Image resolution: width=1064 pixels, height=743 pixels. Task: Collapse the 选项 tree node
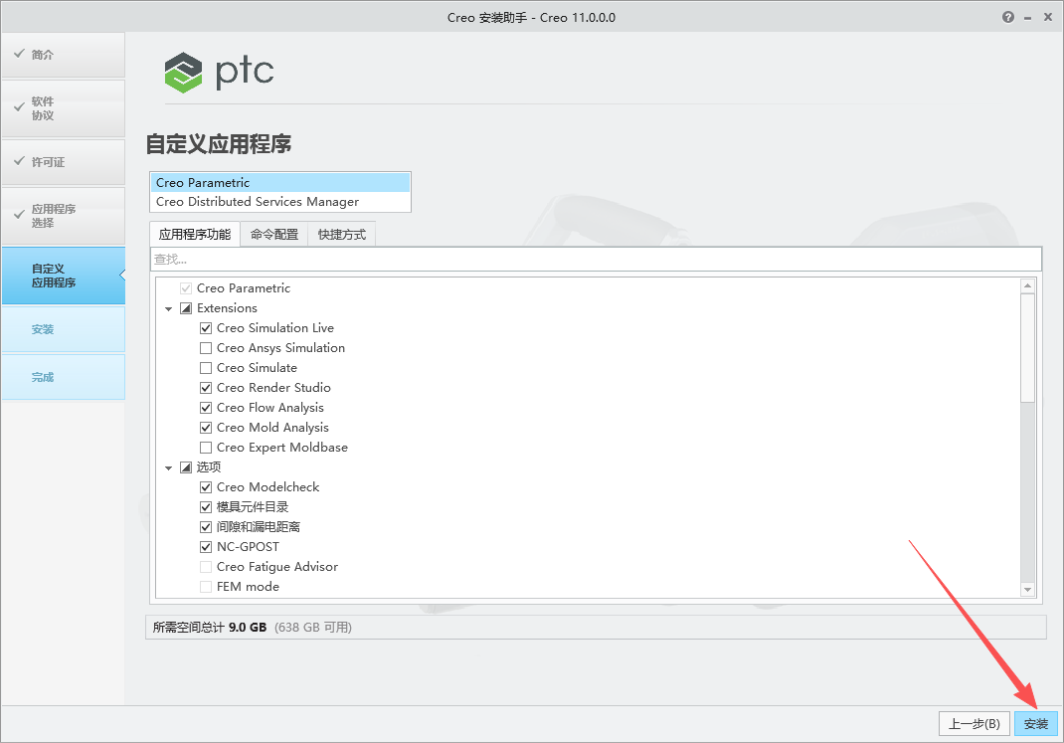tap(169, 466)
